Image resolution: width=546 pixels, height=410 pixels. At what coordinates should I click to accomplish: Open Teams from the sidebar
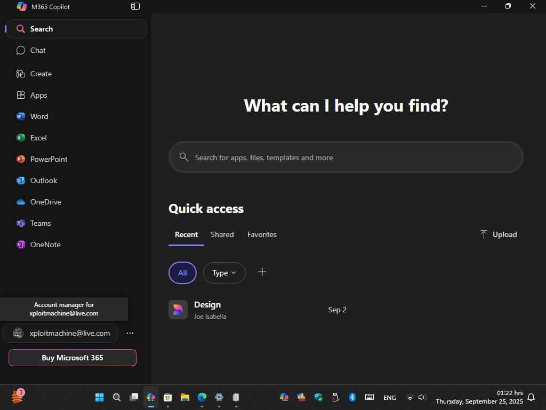(x=41, y=223)
